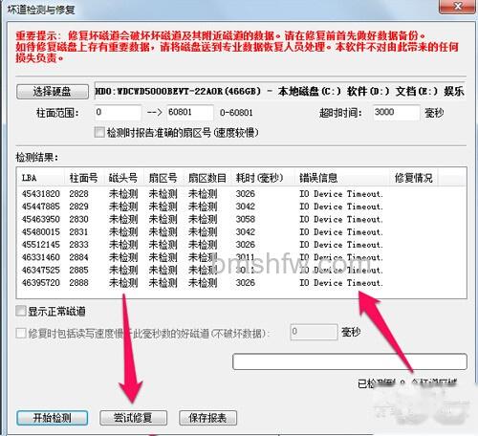Click cylinder number 2888 cell
478x436 pixels.
click(x=78, y=282)
